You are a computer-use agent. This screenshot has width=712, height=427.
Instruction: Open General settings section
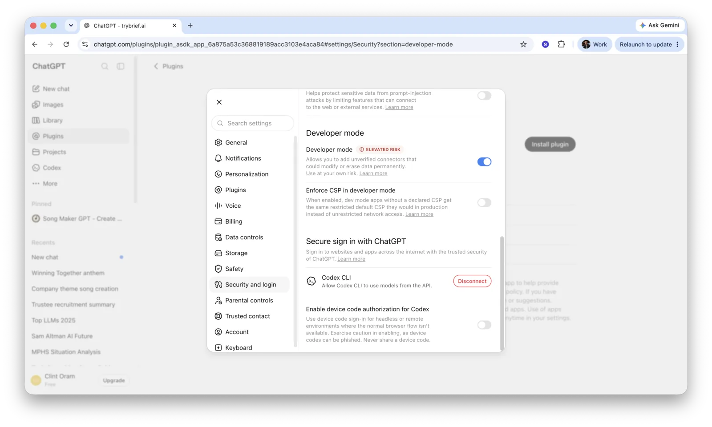pyautogui.click(x=250, y=143)
